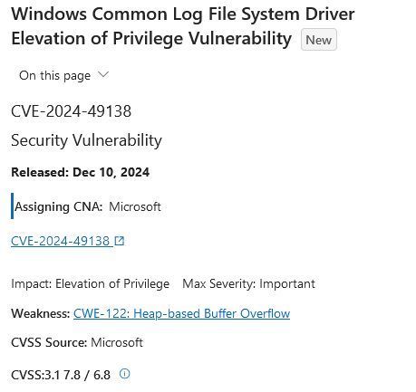Viewport: 416px width, 392px height.
Task: Click Elevation of Privilege Vulnerability title line
Action: [x=151, y=39]
